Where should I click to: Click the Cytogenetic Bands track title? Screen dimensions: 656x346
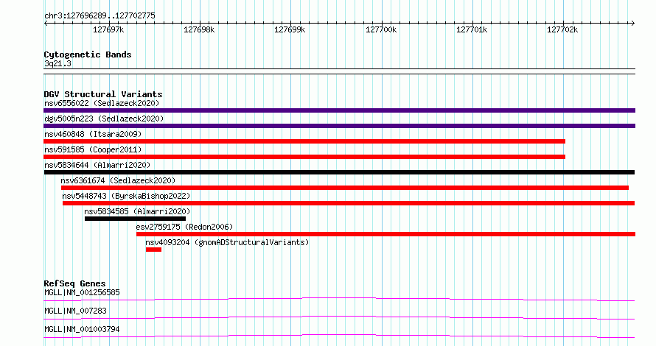pos(88,54)
